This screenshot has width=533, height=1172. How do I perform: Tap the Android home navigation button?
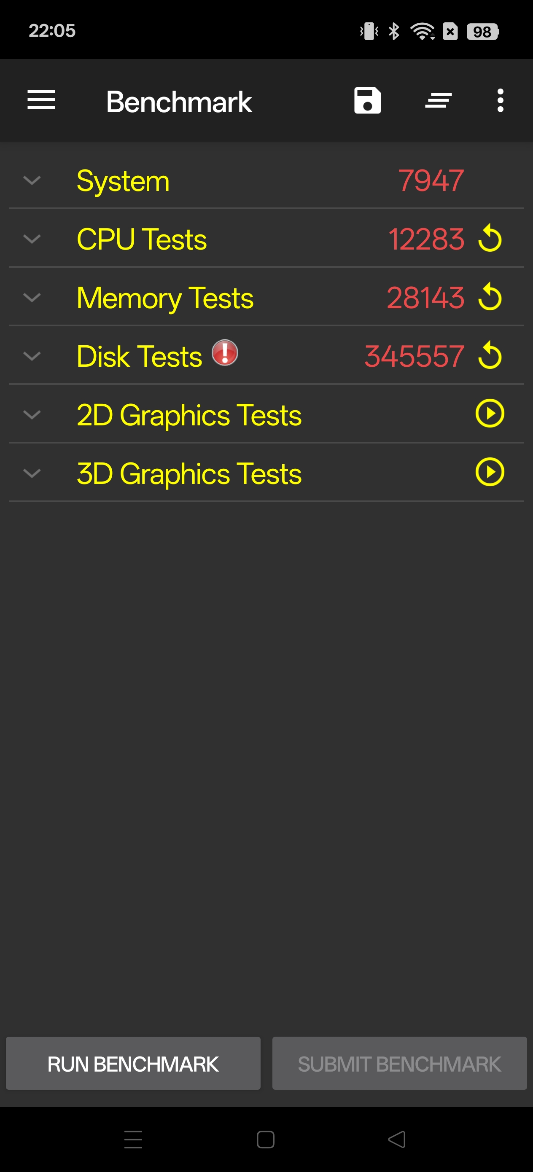click(x=265, y=1139)
